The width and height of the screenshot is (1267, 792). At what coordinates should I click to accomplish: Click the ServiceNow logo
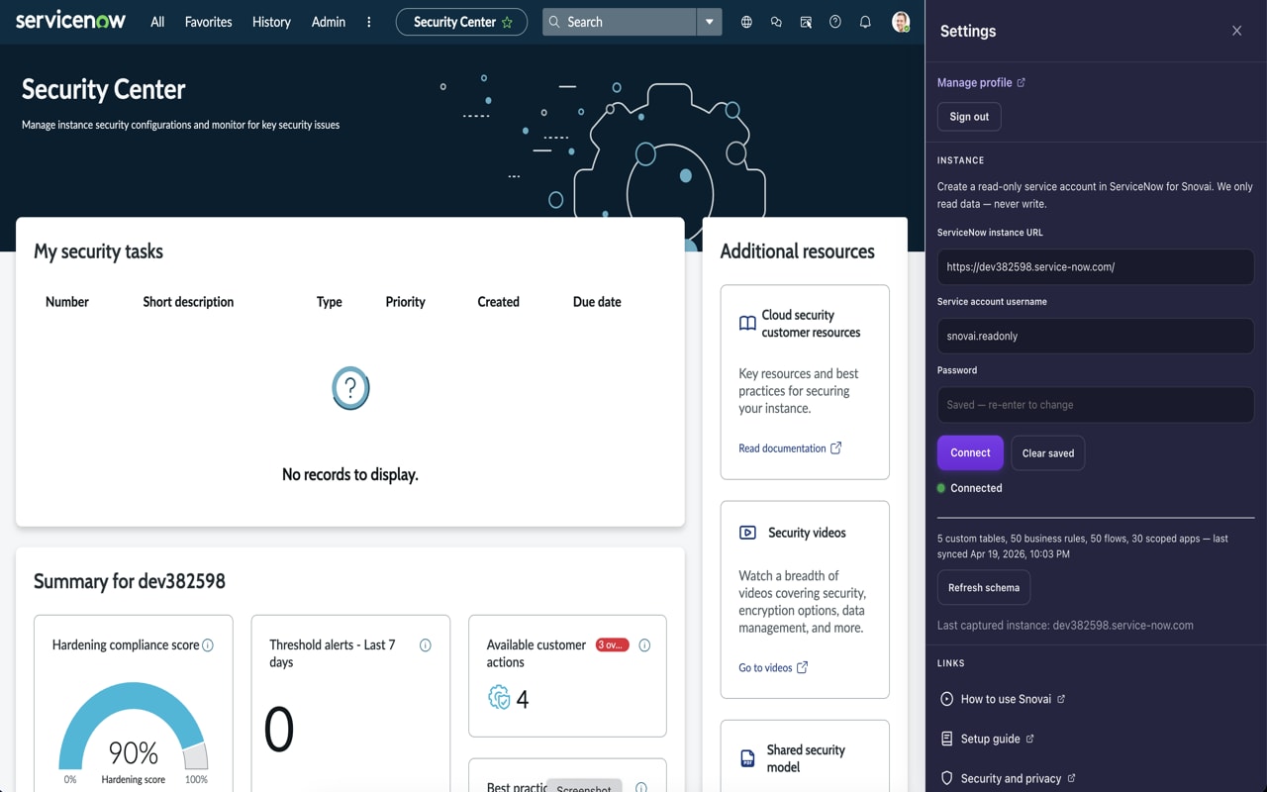click(x=70, y=21)
